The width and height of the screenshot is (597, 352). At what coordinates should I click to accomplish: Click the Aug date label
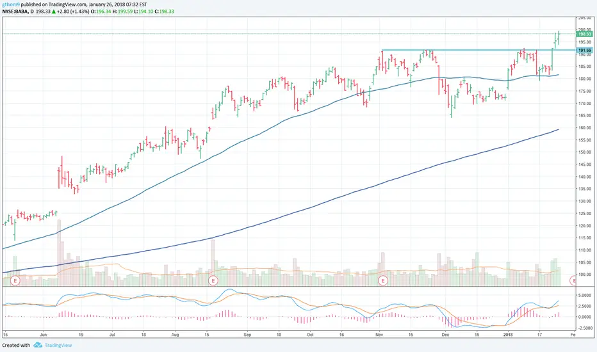(x=175, y=335)
